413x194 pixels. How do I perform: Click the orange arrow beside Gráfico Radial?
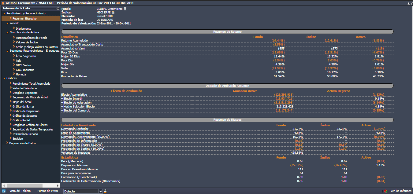point(10,120)
